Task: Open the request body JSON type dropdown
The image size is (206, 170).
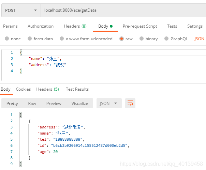Action: (200, 39)
